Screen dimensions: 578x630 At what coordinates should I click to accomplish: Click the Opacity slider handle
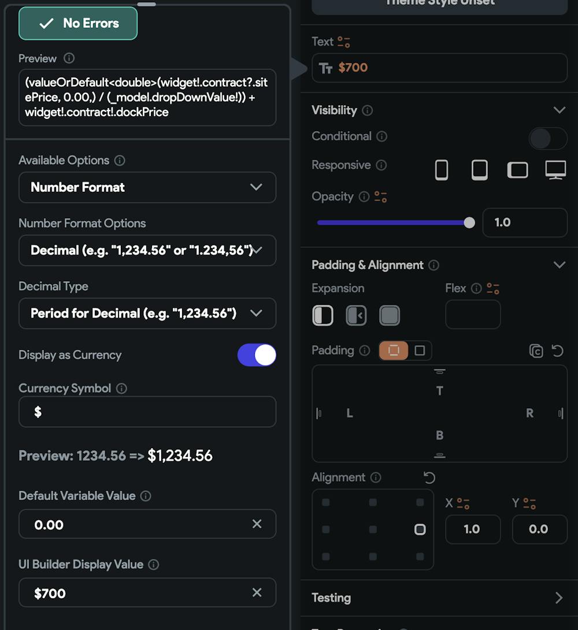[x=469, y=222]
